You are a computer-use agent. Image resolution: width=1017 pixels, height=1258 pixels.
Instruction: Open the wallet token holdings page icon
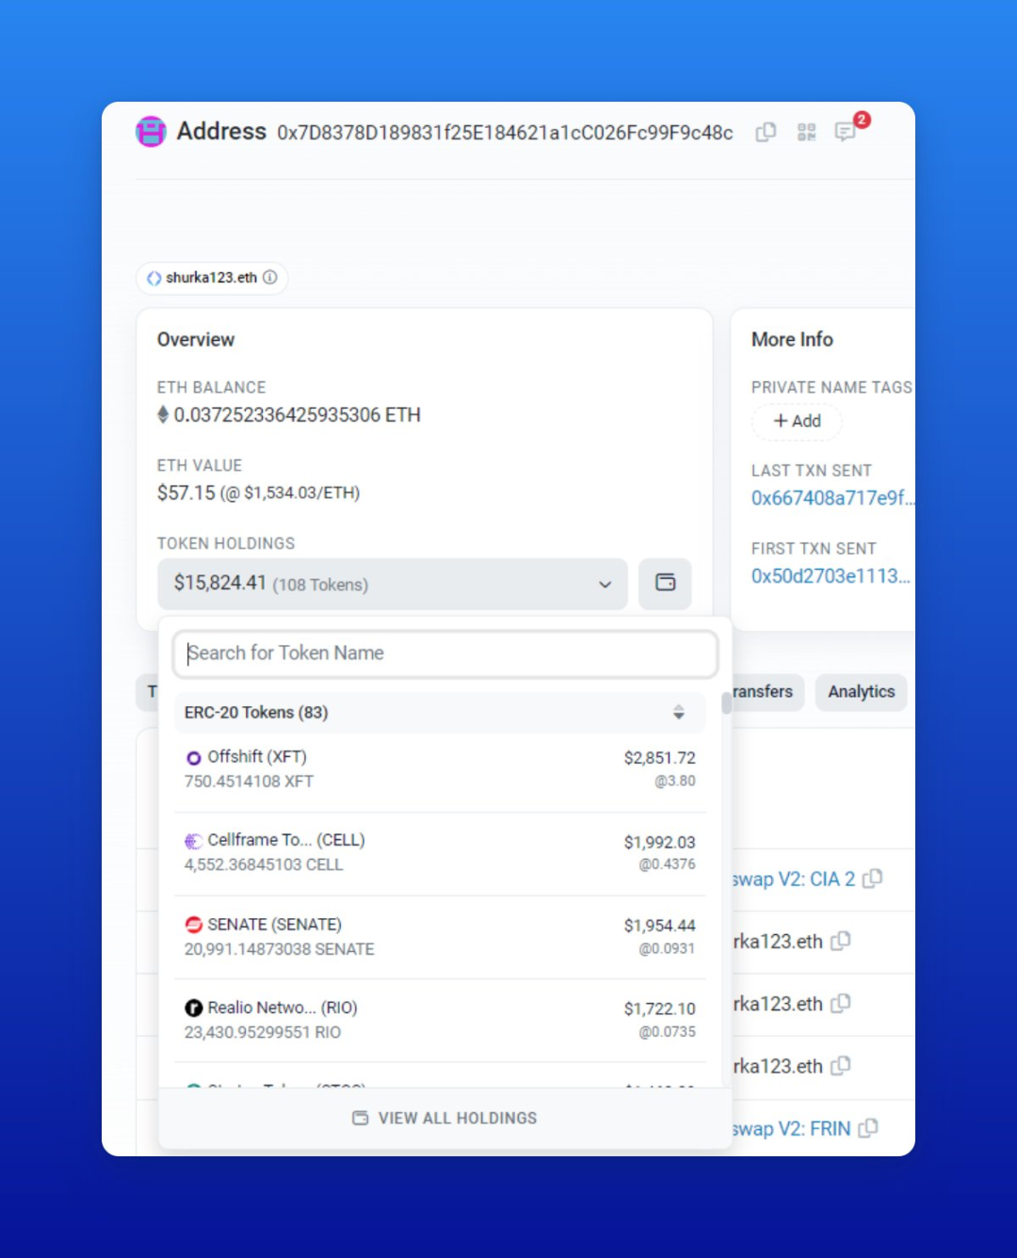[x=665, y=584]
